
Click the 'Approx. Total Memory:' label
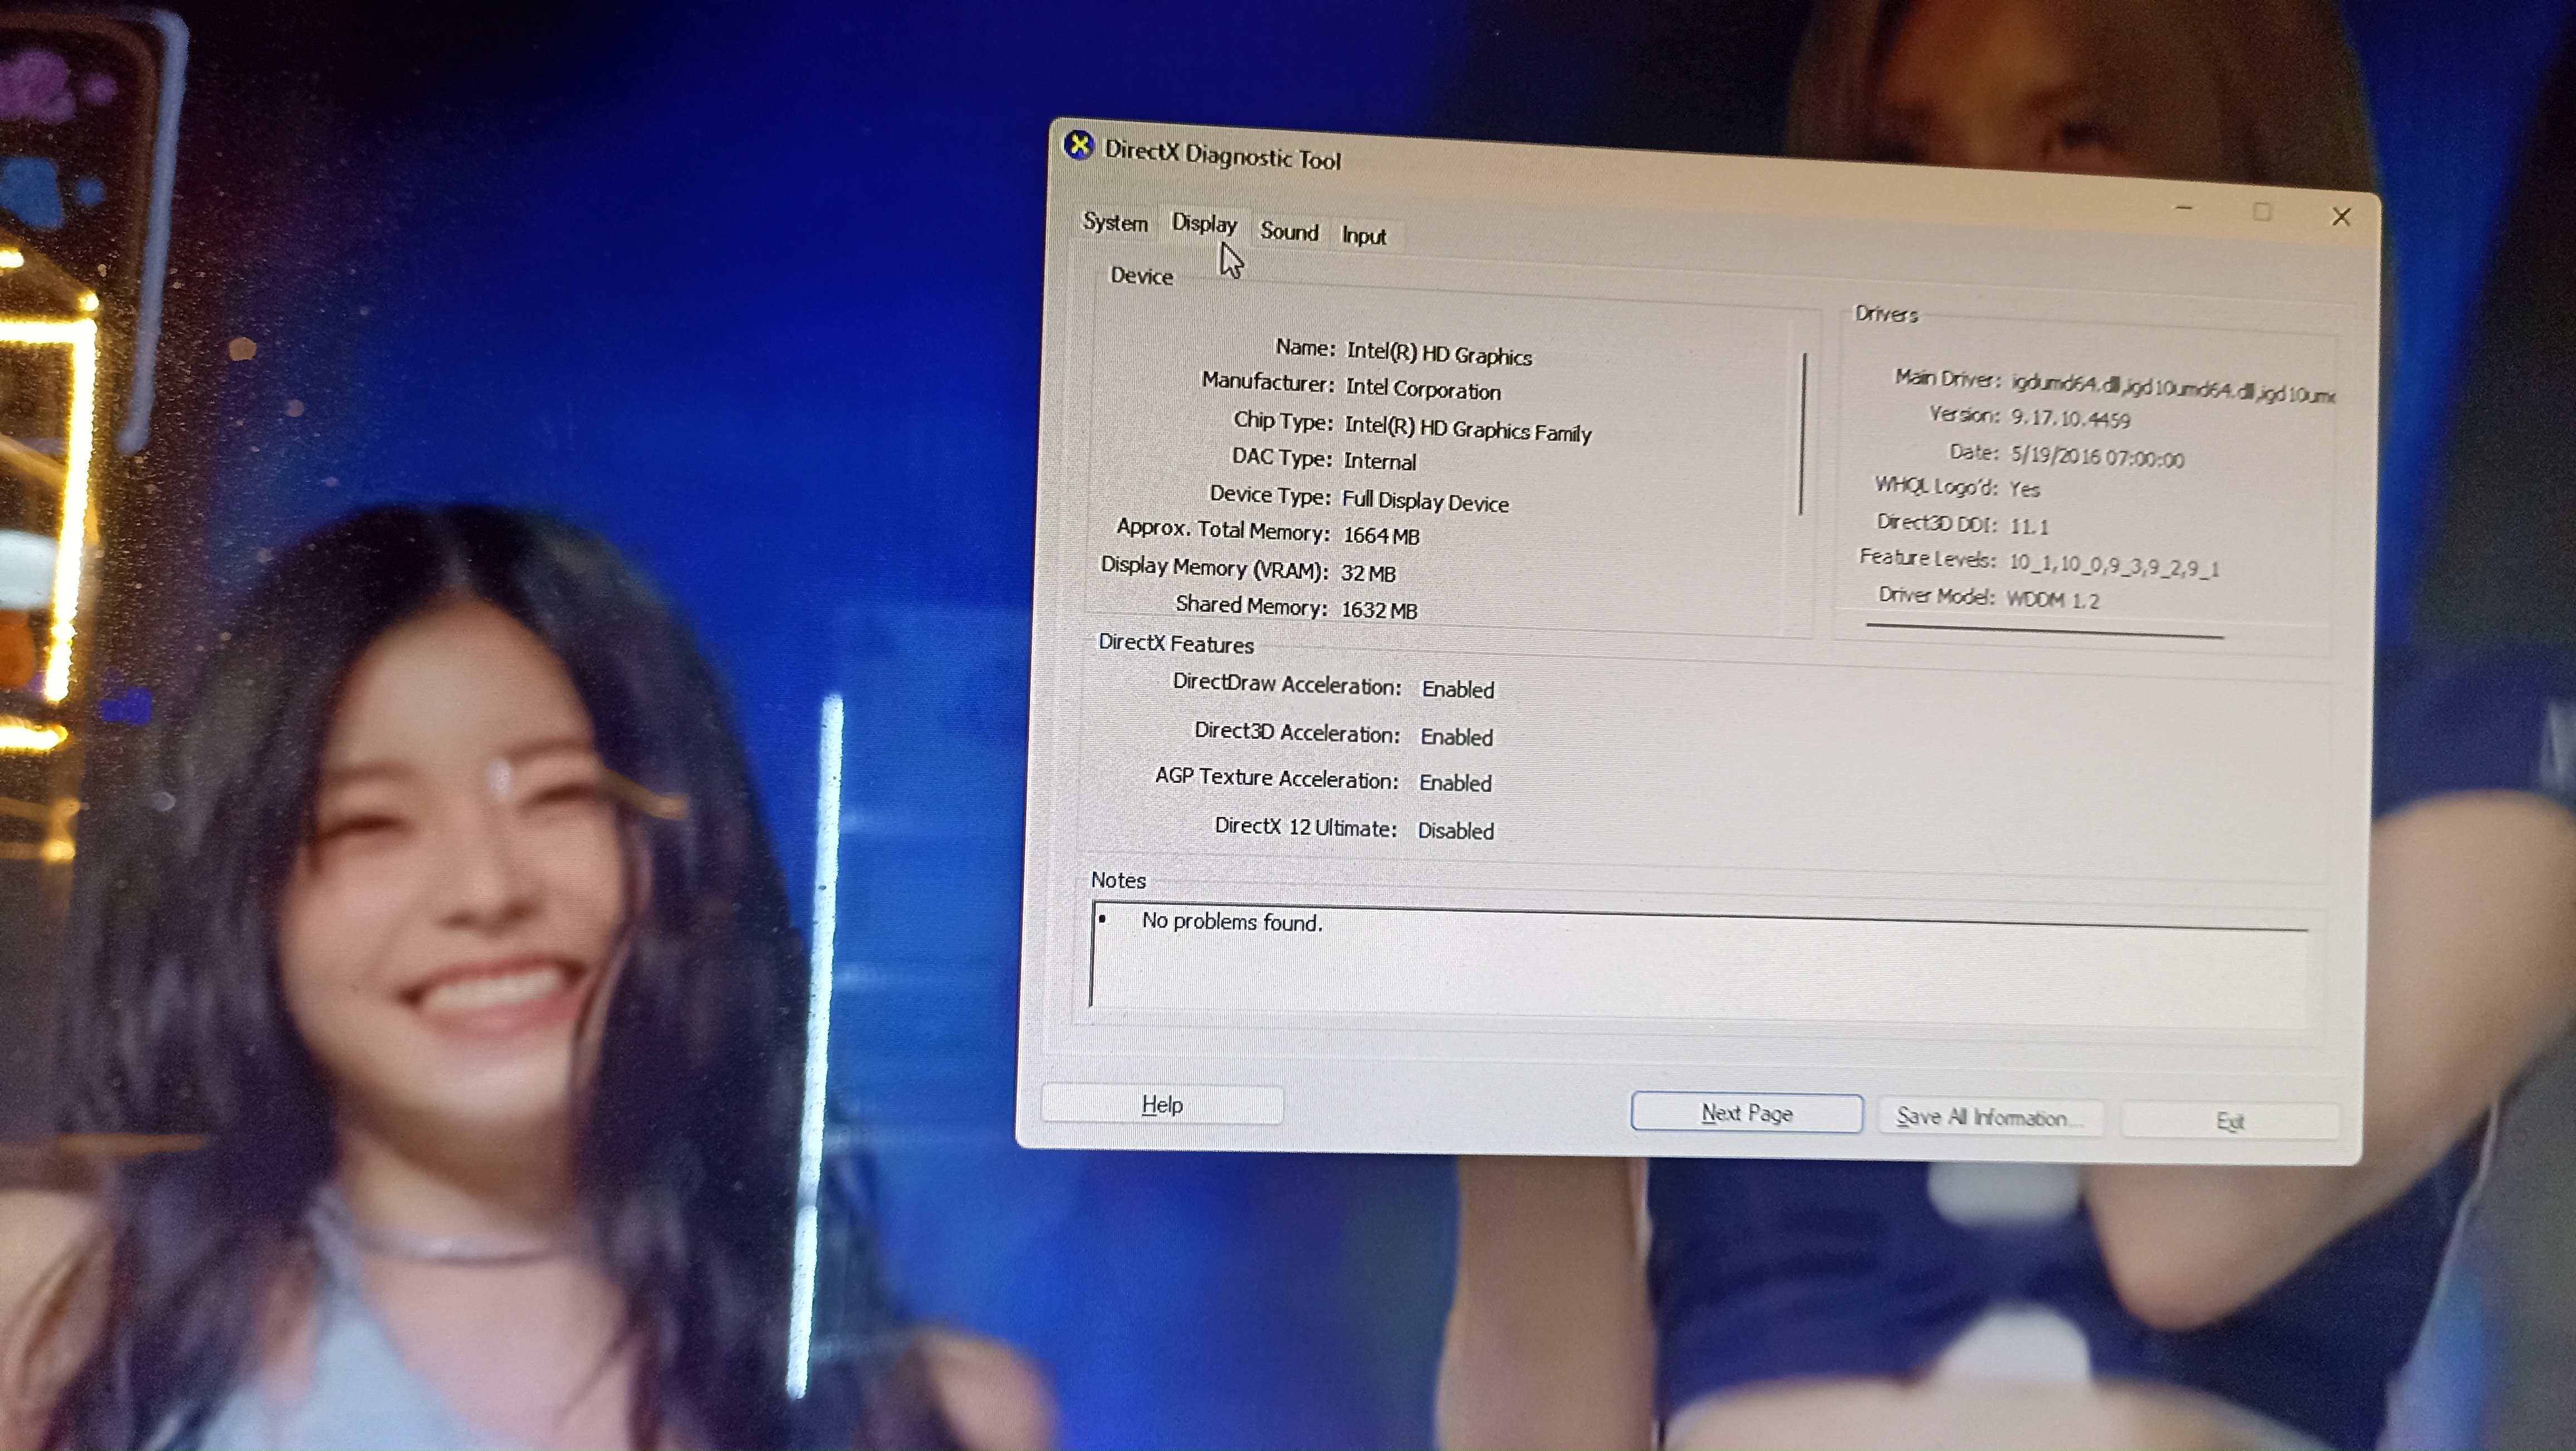pyautogui.click(x=1223, y=530)
